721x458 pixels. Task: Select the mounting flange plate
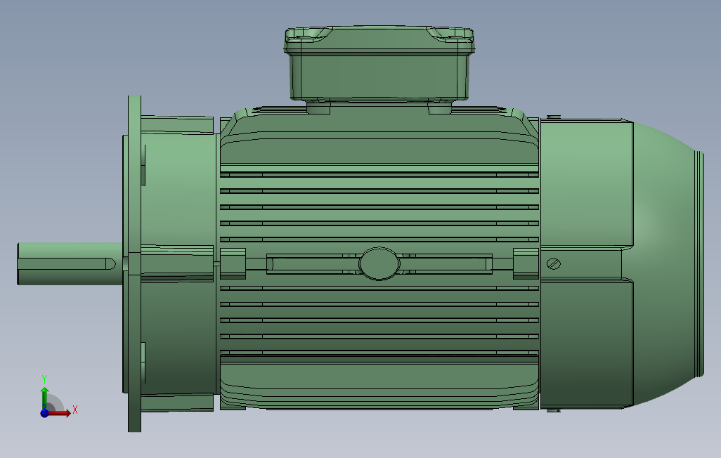click(x=134, y=263)
